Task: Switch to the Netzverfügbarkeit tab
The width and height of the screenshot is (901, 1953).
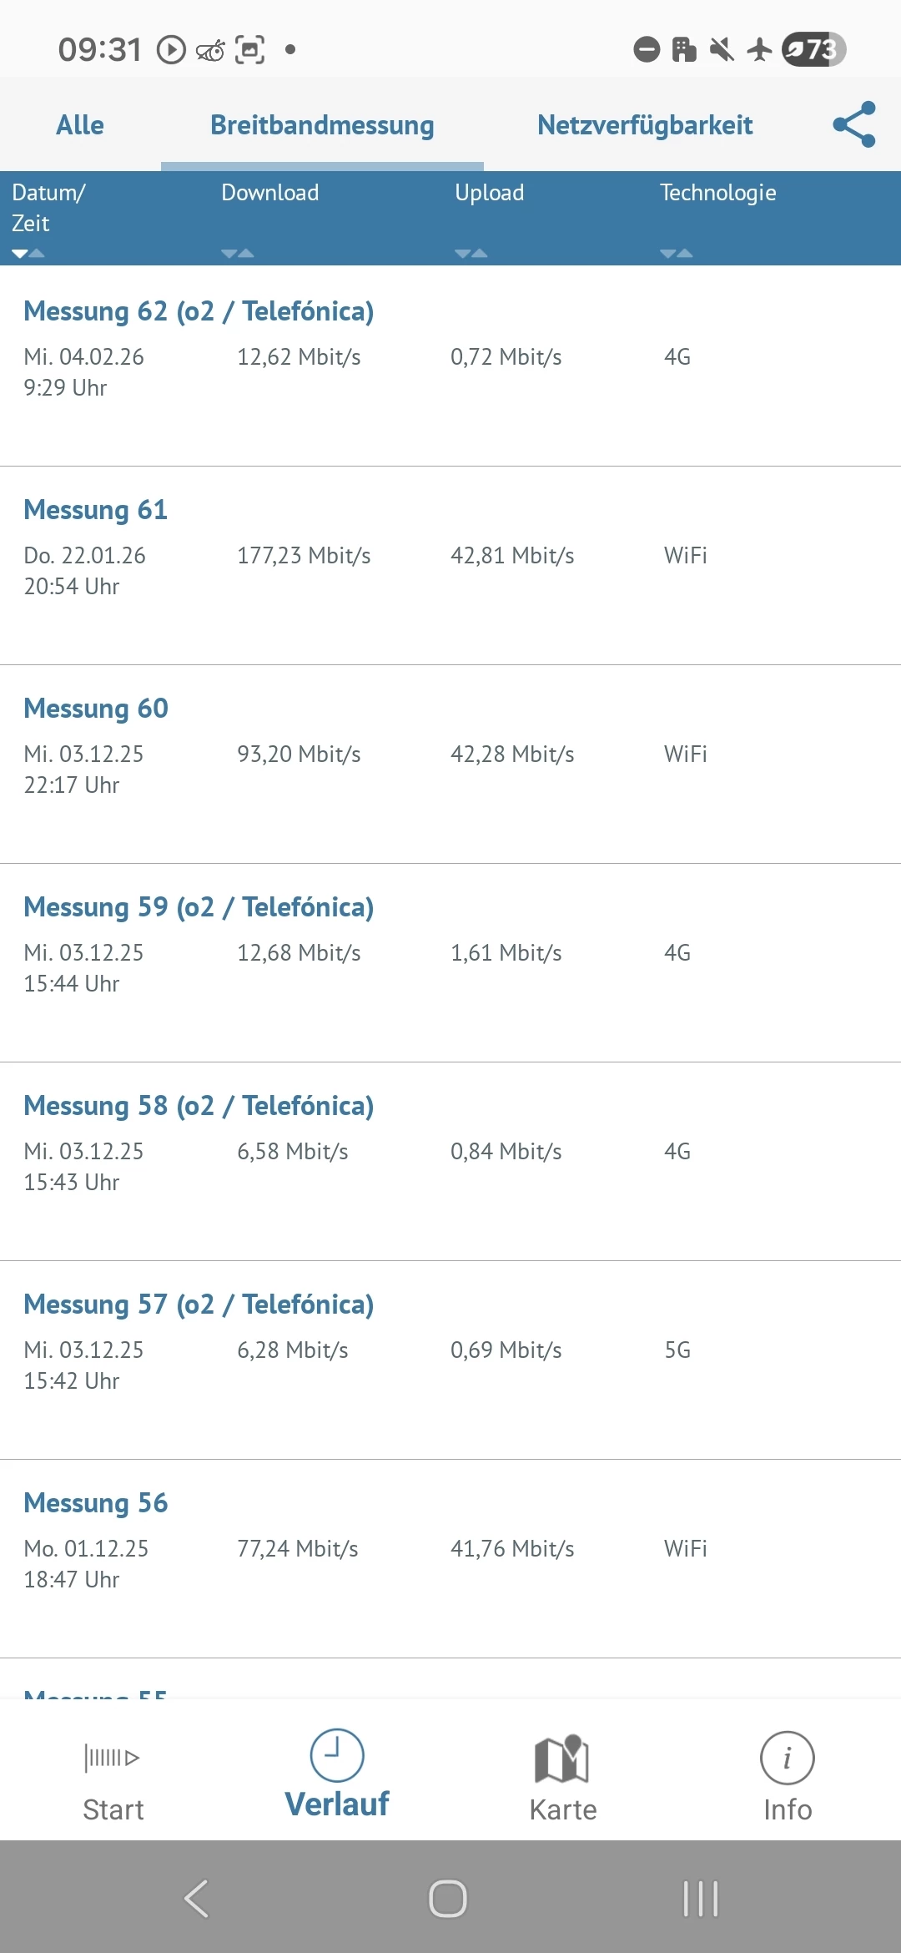Action: [645, 125]
